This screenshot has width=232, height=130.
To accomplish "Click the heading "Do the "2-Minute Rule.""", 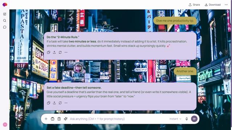I will coord(63,37).
